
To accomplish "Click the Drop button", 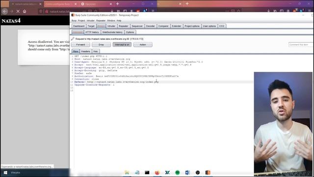I will (x=101, y=45).
